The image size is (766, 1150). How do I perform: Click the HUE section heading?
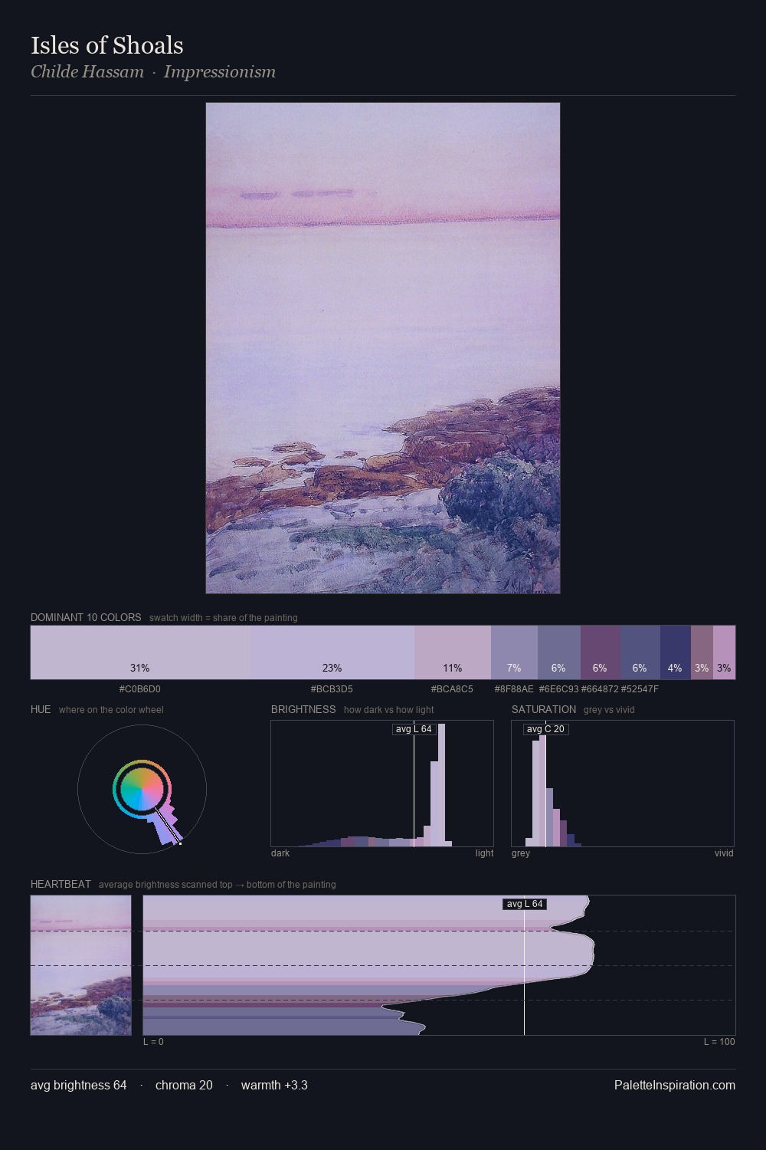(x=41, y=709)
